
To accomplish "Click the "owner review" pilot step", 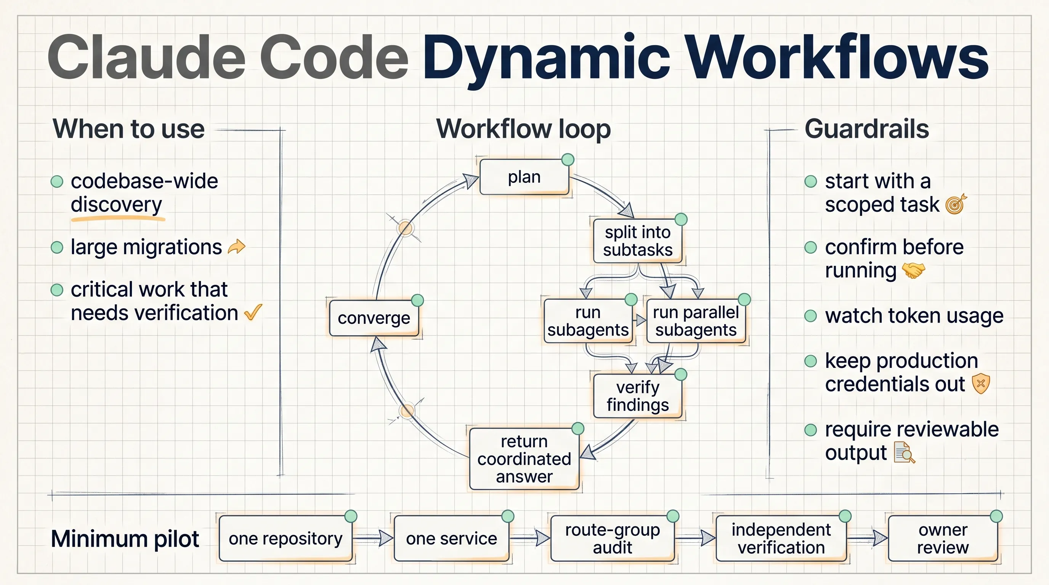I will click(x=943, y=539).
